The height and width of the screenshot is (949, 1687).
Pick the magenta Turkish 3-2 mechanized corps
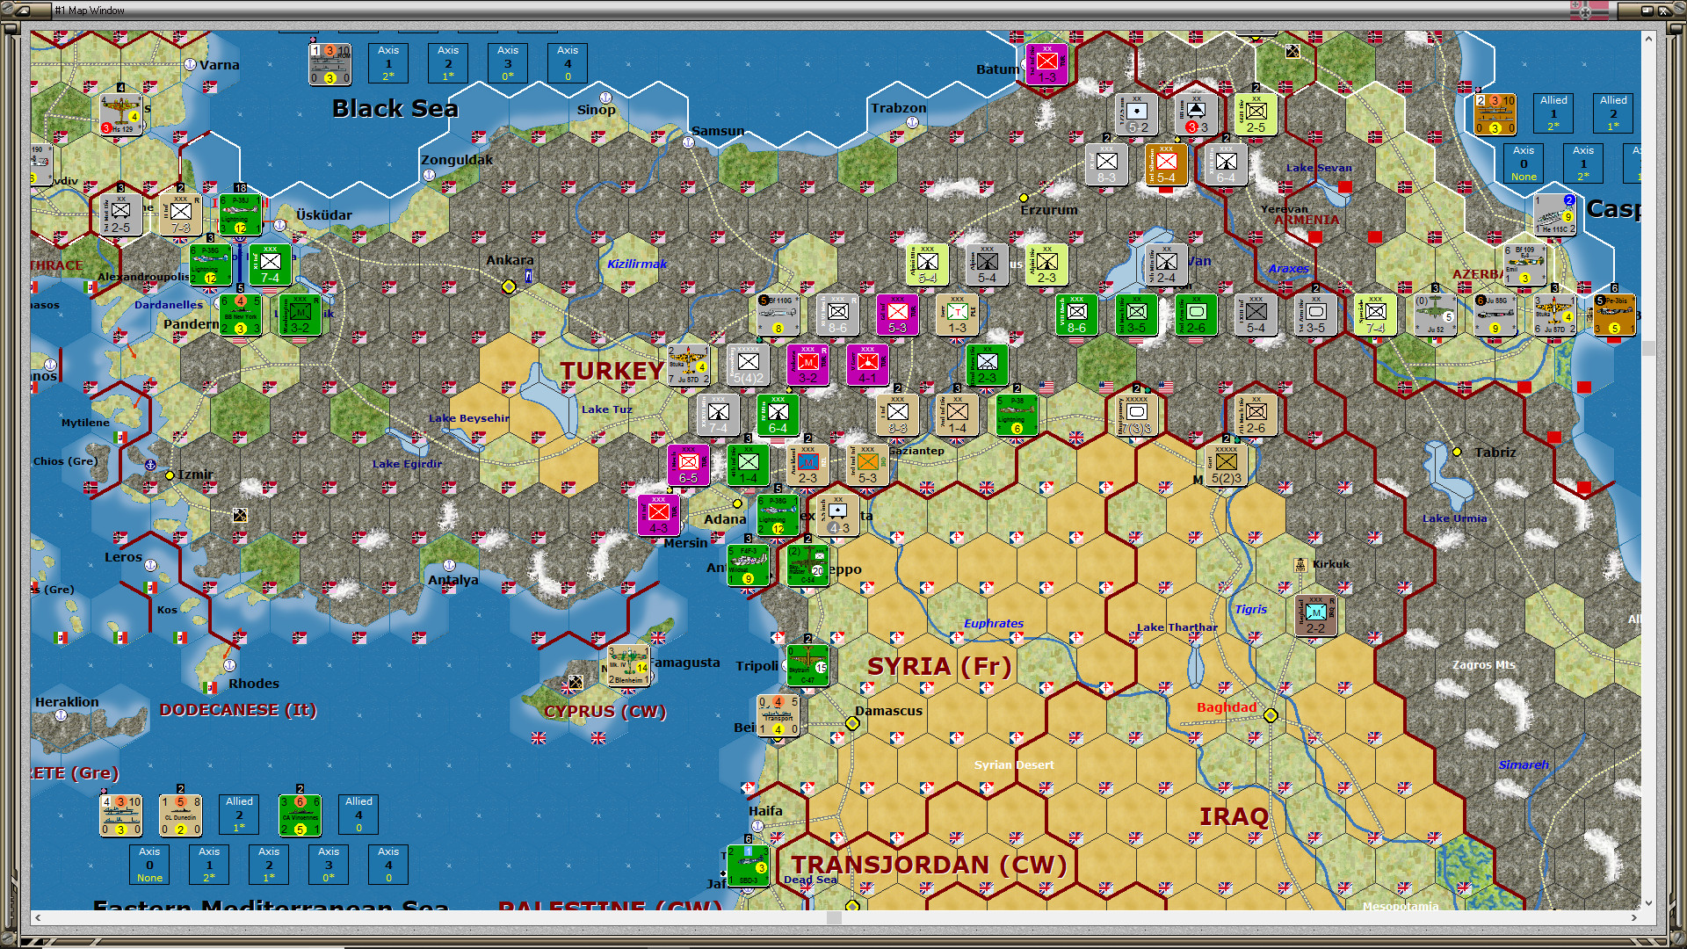pos(807,365)
